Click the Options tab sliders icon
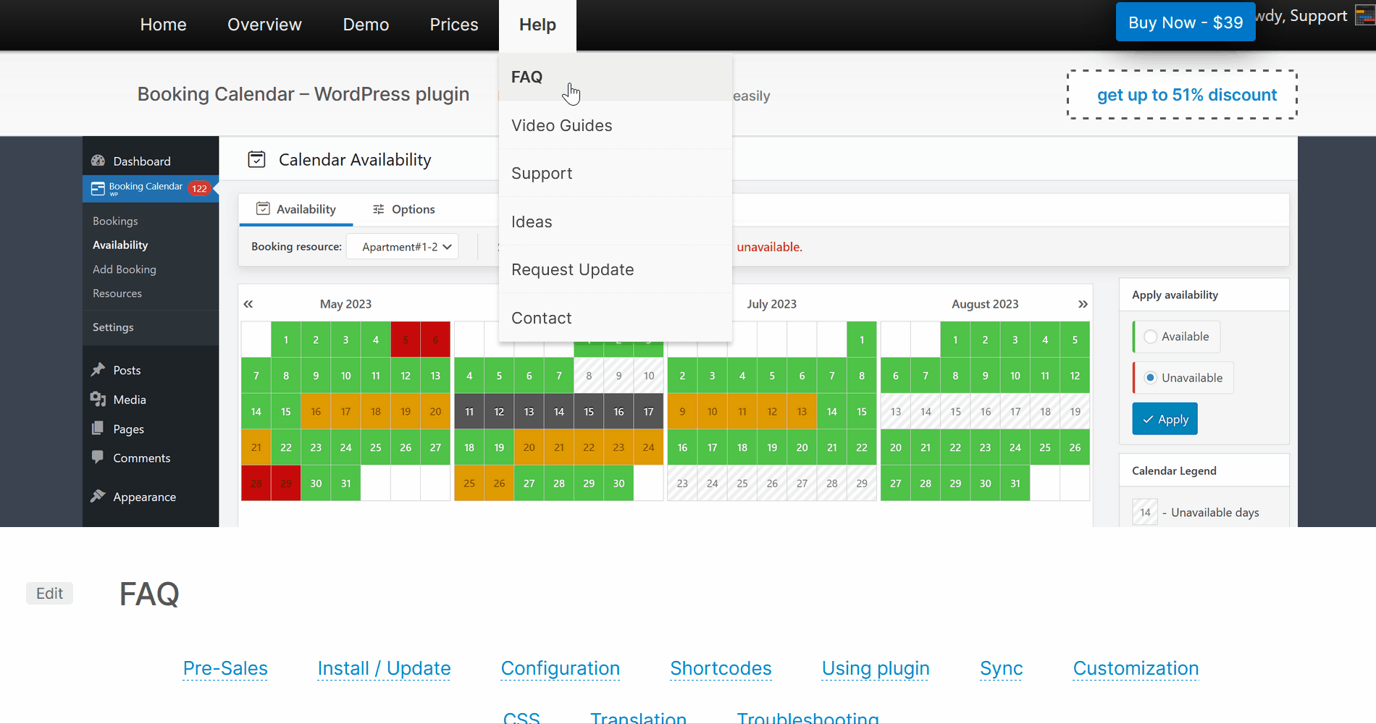Viewport: 1376px width, 724px height. [378, 209]
